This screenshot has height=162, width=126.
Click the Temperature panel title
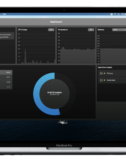(x=63, y=30)
